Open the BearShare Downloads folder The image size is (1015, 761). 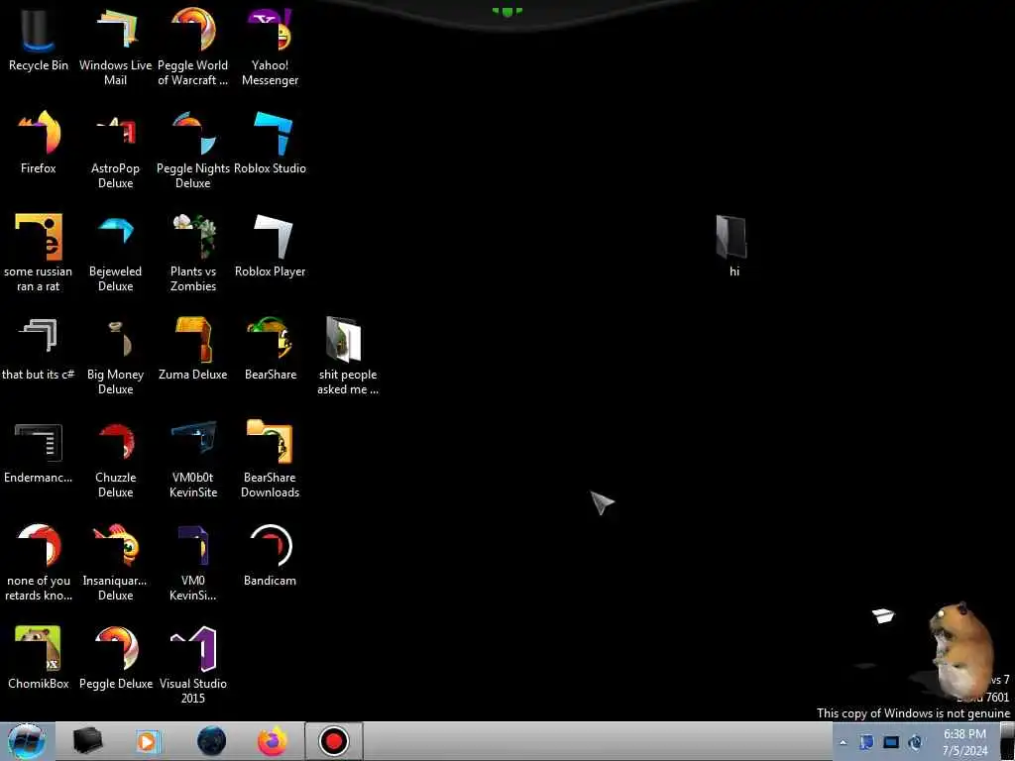click(x=270, y=458)
